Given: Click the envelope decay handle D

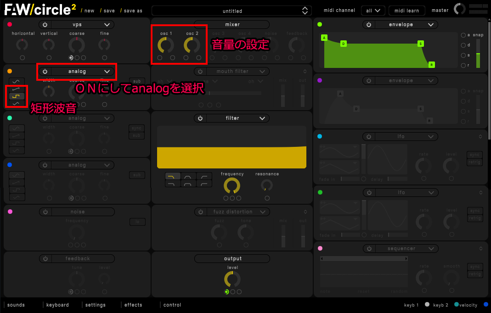Looking at the screenshot, I should coord(344,44).
